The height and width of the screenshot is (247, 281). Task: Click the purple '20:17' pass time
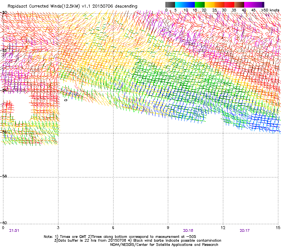[245, 231]
